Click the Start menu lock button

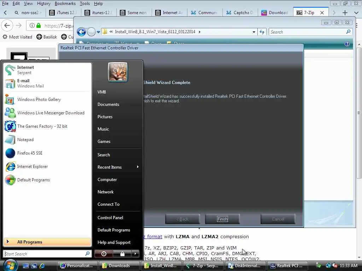(x=122, y=254)
